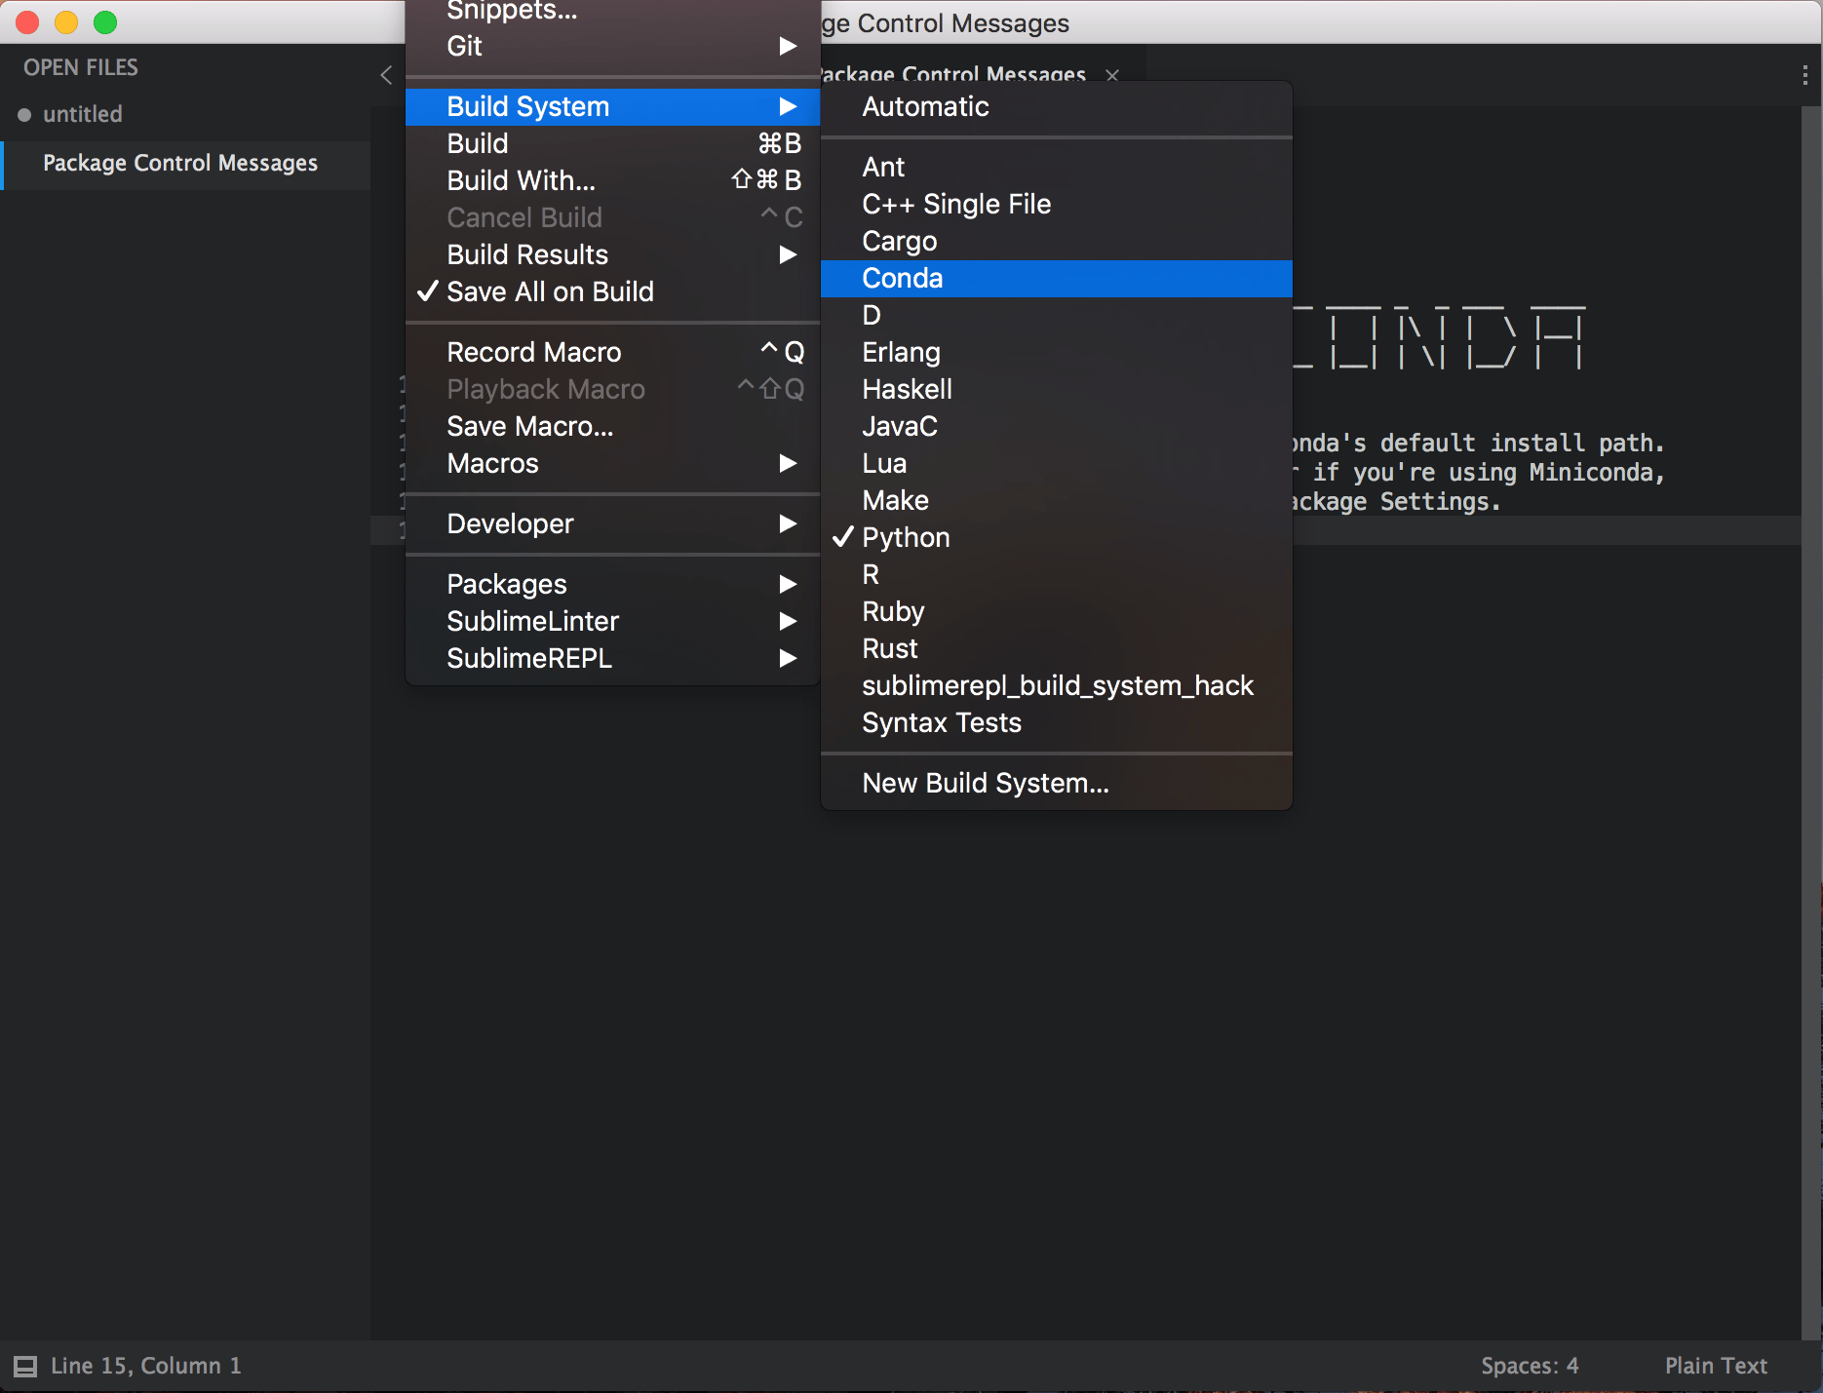This screenshot has height=1393, width=1823.
Task: Toggle side bar icon in status bar
Action: [x=25, y=1366]
